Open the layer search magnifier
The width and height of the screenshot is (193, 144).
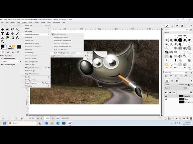(191, 92)
